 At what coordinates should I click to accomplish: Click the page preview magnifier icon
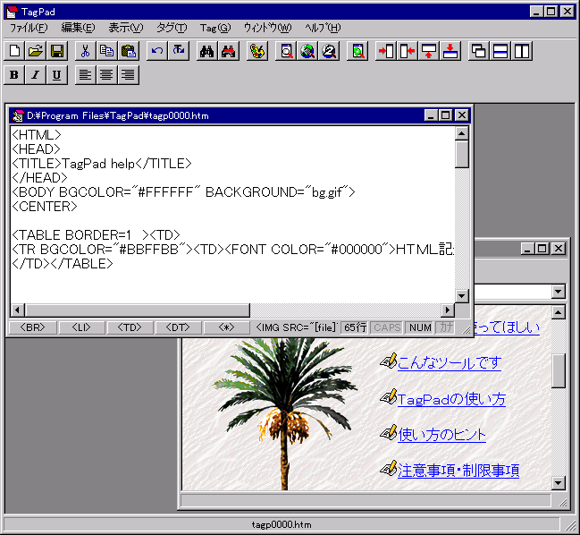click(286, 51)
